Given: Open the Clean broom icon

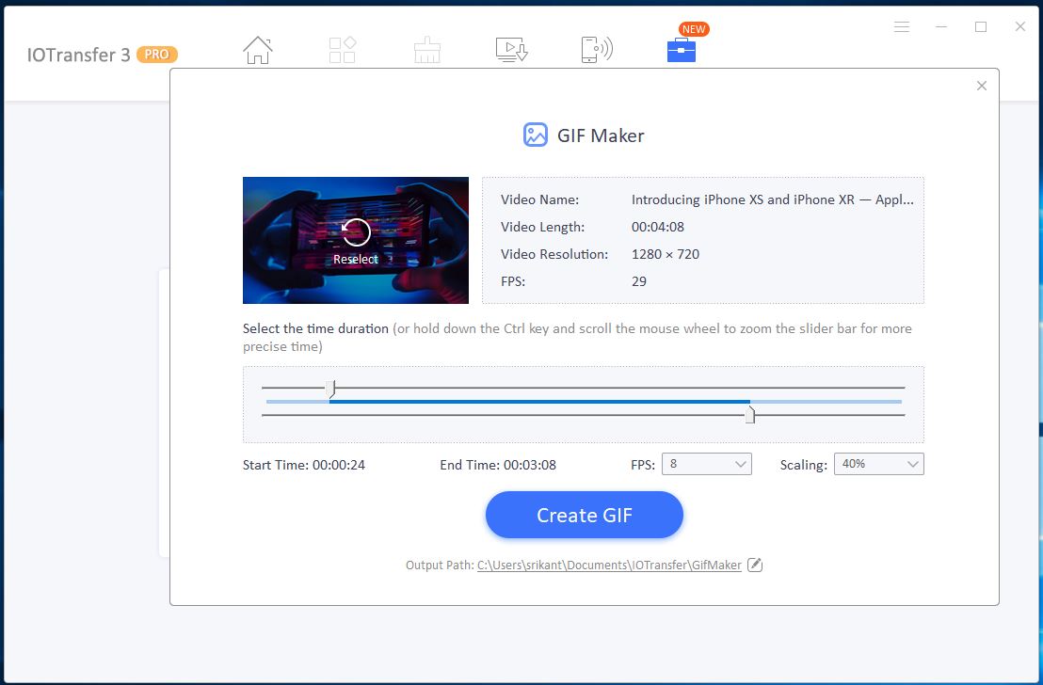Looking at the screenshot, I should tap(427, 50).
